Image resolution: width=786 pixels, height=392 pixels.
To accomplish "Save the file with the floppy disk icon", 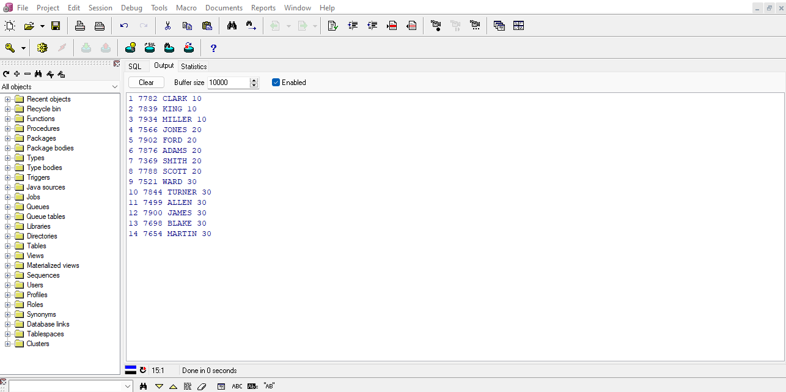I will (x=56, y=26).
